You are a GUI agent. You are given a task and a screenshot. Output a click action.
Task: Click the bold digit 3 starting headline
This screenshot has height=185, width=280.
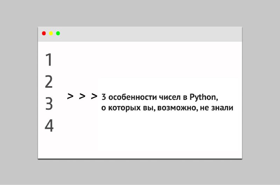pos(104,97)
